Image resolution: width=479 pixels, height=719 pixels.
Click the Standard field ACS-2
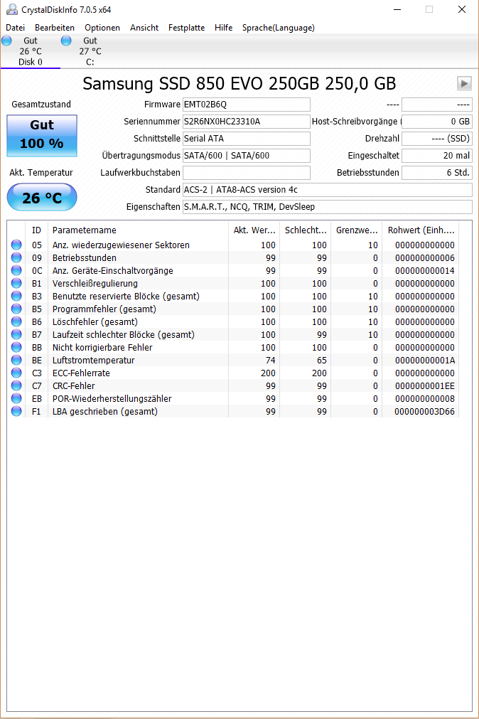pos(328,190)
